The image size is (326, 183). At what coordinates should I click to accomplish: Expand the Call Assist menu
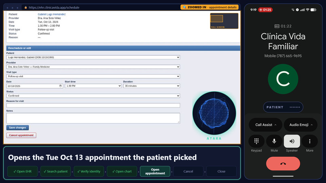(265, 125)
